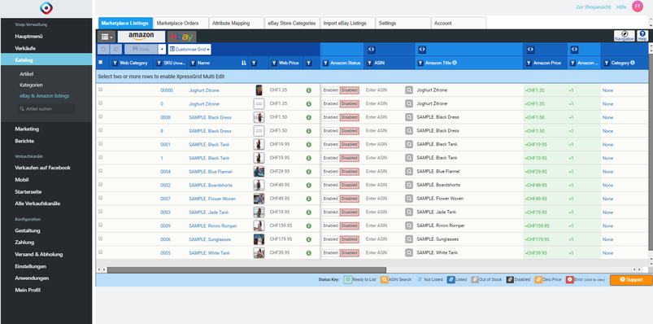The width and height of the screenshot is (653, 324).
Task: Filter the ASIN column
Action: 369,63
